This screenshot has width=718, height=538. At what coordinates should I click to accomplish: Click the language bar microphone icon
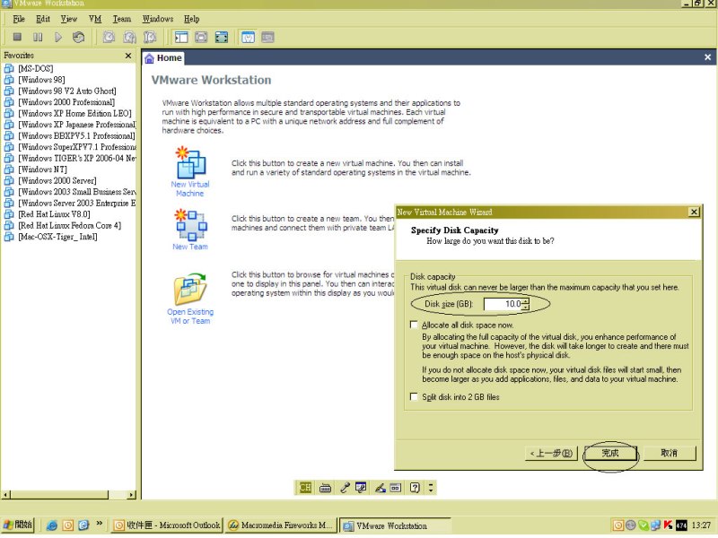pos(345,488)
